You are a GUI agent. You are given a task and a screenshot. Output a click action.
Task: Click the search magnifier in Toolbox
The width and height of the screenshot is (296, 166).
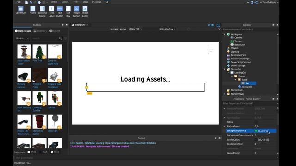(60, 38)
